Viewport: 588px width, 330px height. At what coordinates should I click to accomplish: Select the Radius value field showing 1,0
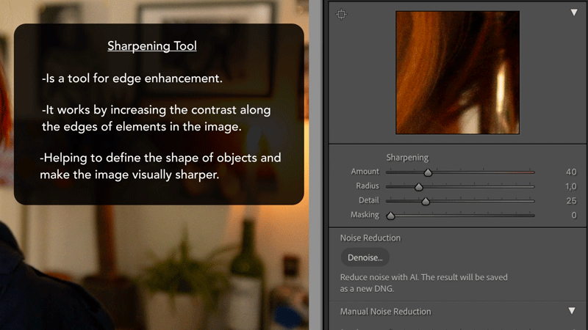coord(570,186)
